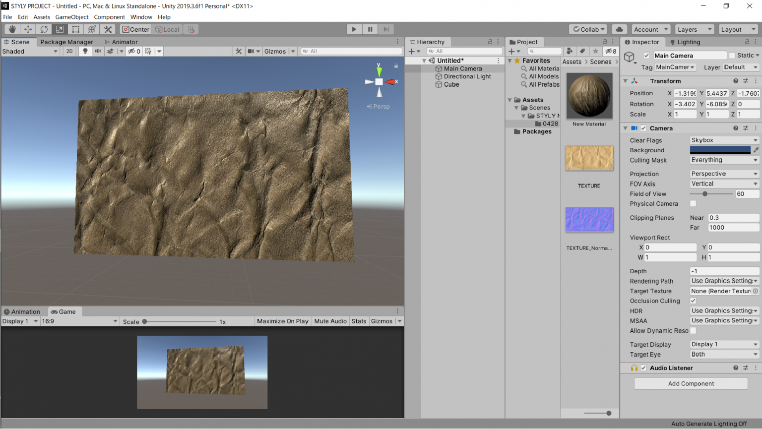The image size is (762, 429).
Task: Open the Clear Flags dropdown
Action: point(724,140)
